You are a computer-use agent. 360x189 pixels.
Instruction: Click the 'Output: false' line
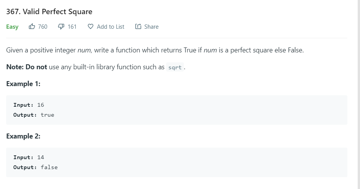[x=35, y=167]
